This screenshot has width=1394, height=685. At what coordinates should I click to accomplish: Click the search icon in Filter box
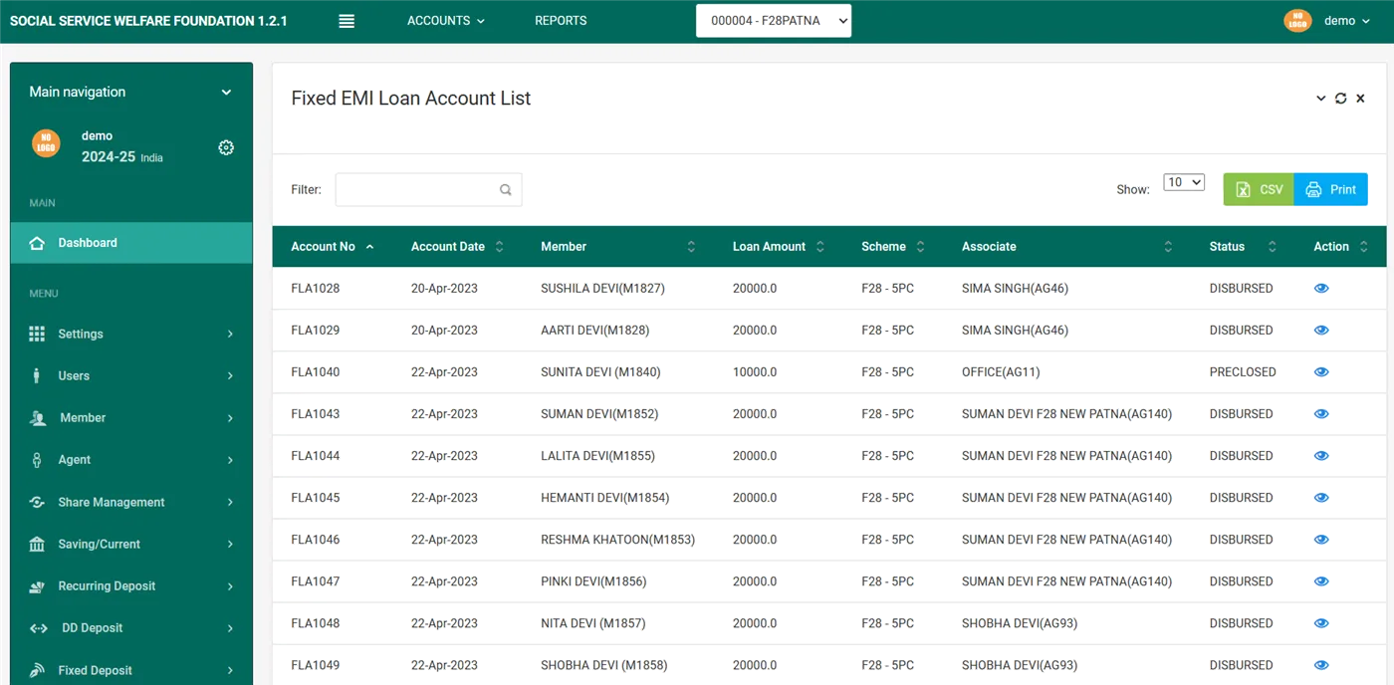[x=507, y=190]
